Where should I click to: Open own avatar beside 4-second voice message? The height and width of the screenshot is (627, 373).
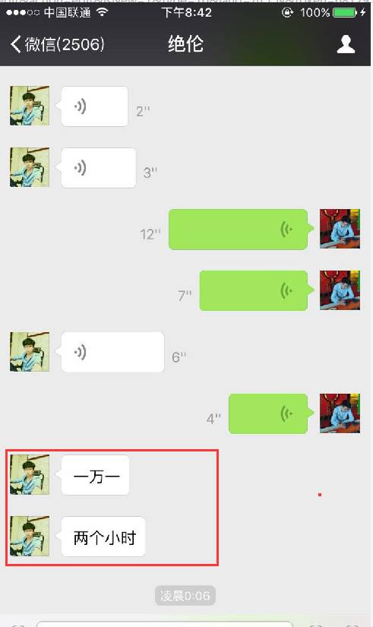(x=340, y=413)
